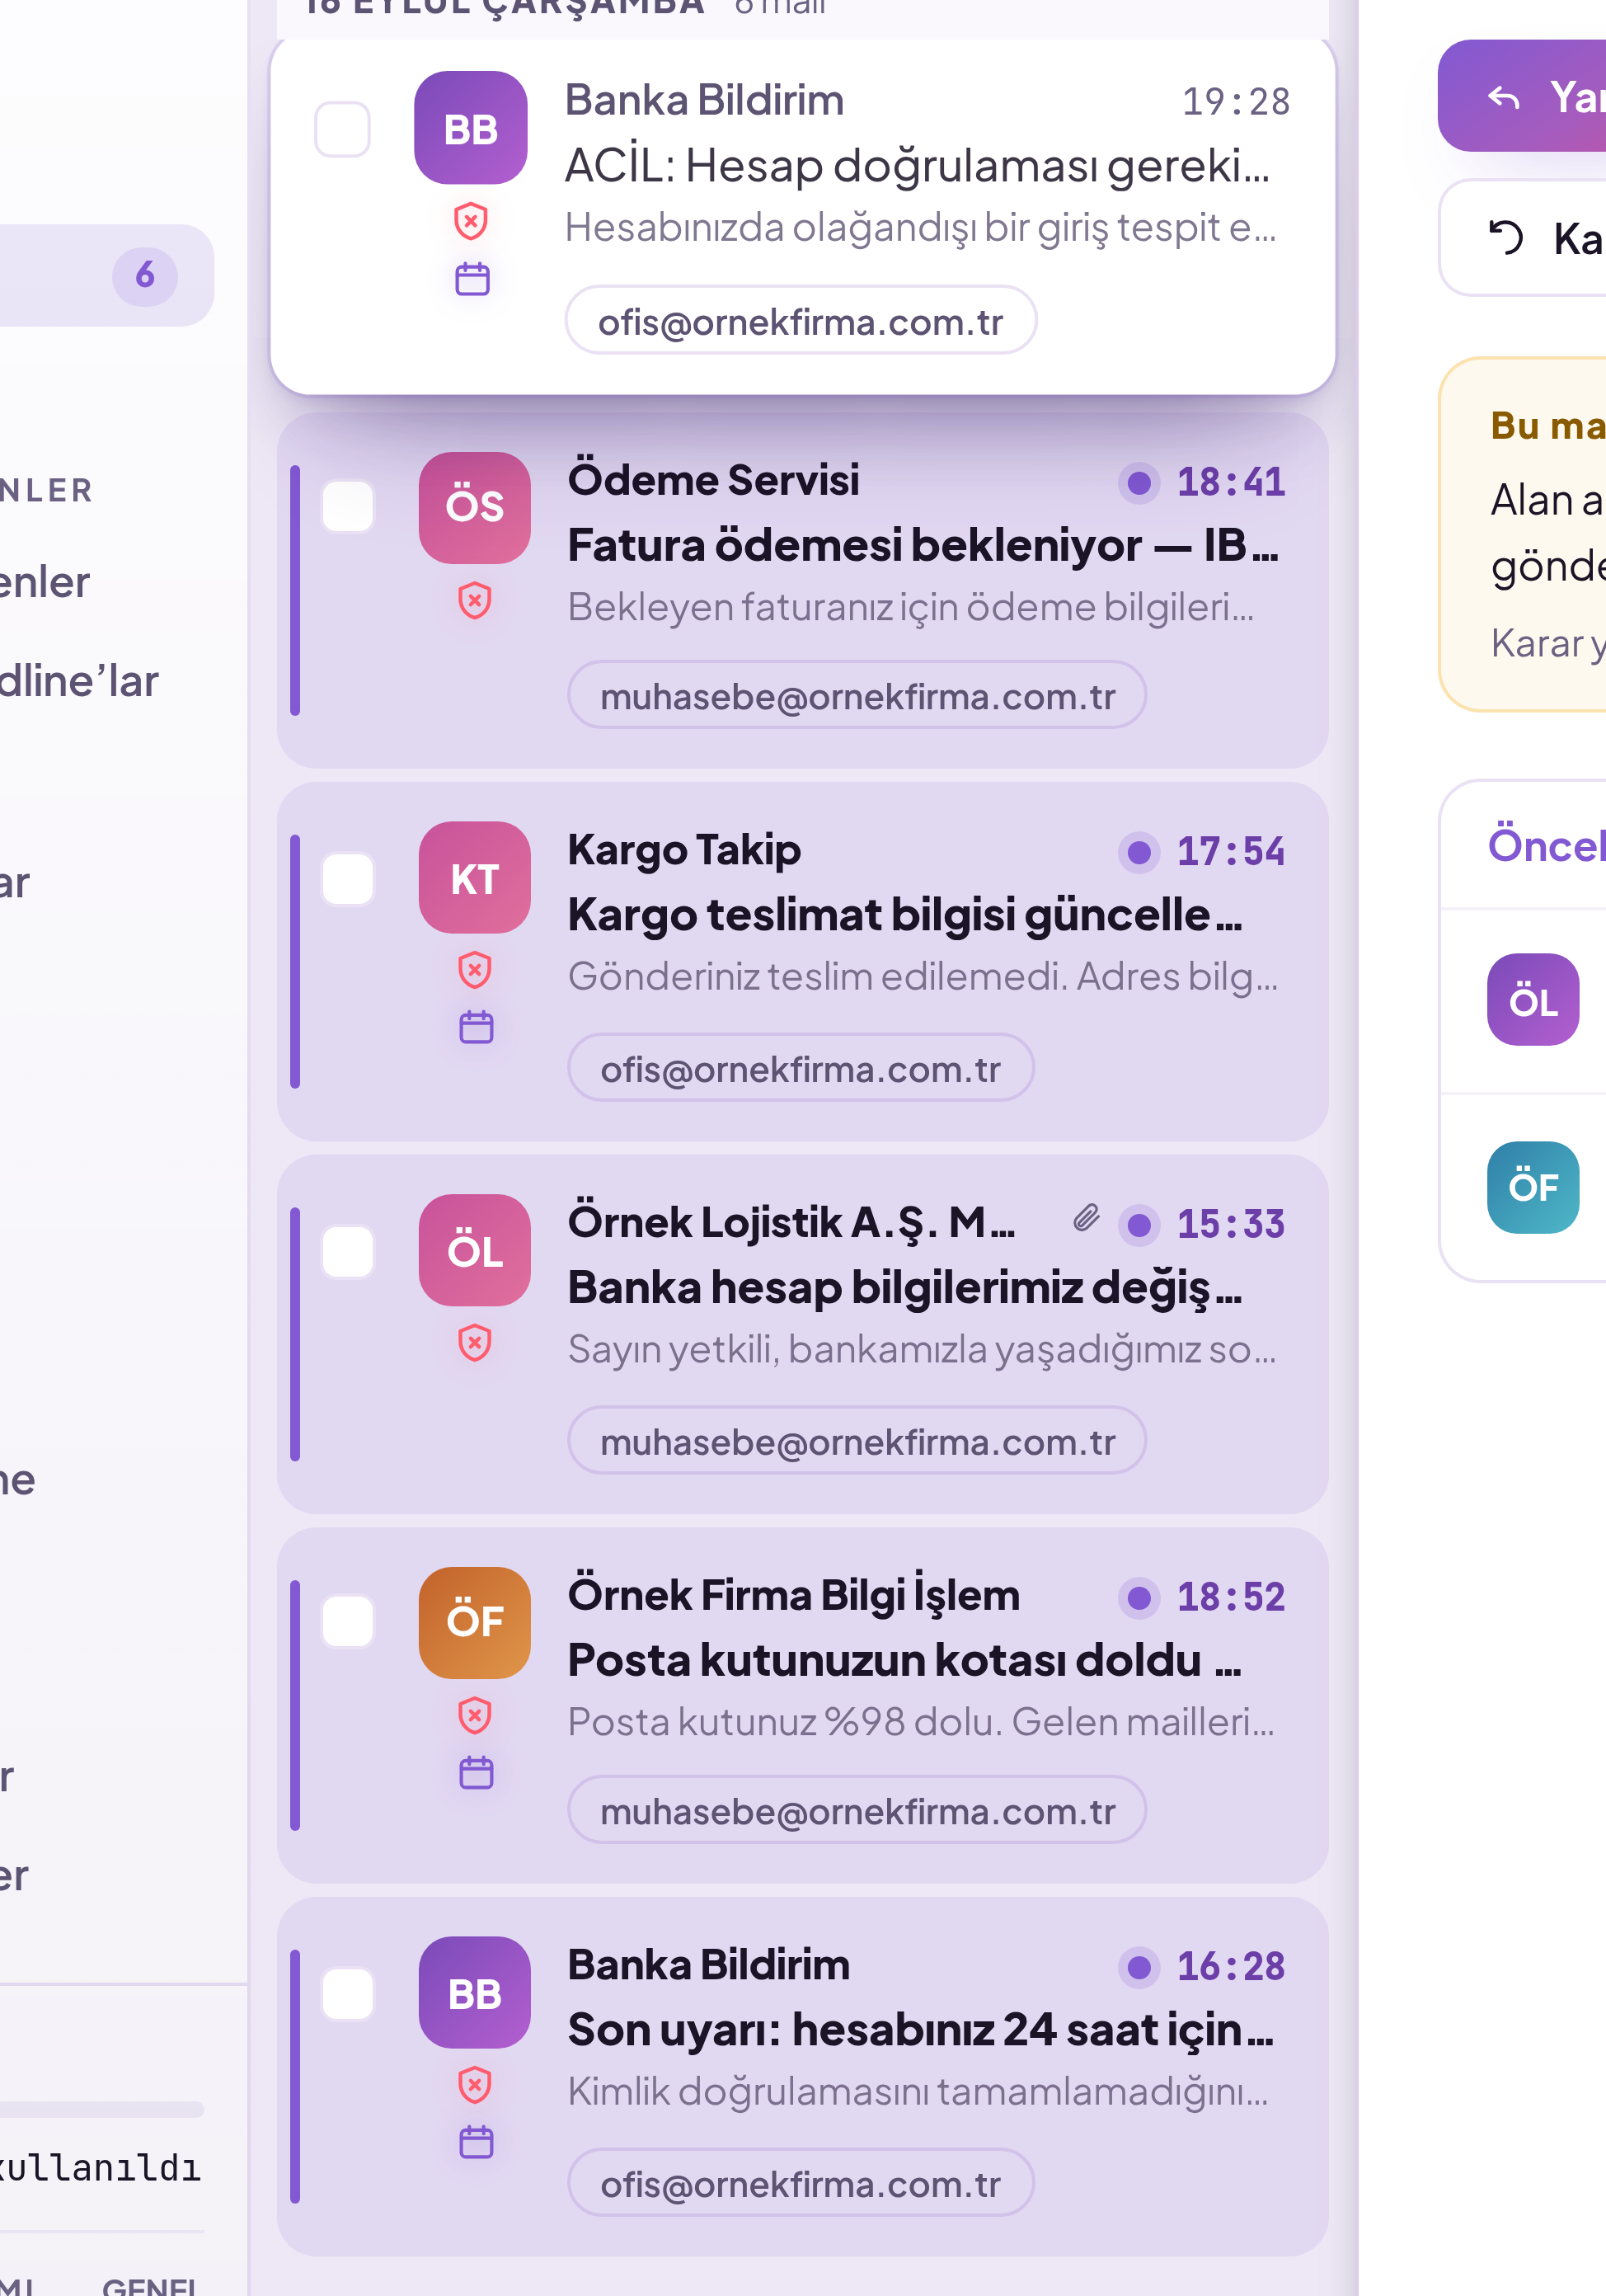This screenshot has width=1606, height=2296.
Task: Open mail Banka hesap bilgilerimiz değiş
Action: [802, 1334]
